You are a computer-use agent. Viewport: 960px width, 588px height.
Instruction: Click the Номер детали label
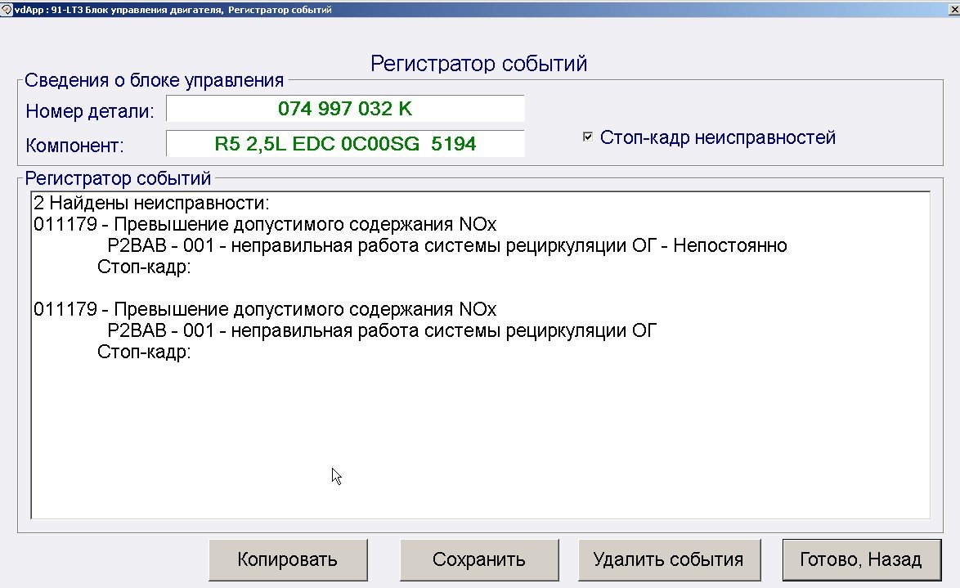pos(90,111)
